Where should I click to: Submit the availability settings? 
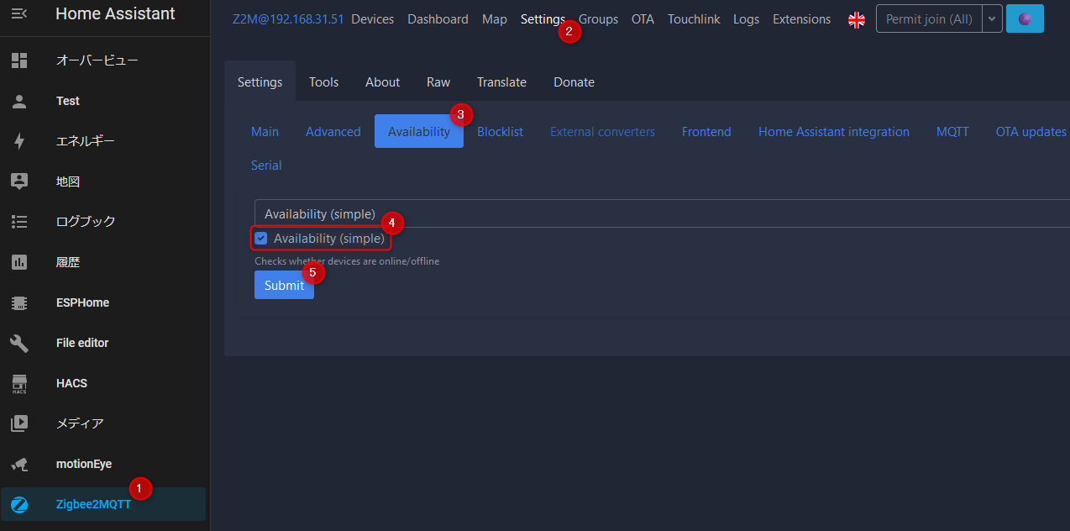[x=284, y=285]
